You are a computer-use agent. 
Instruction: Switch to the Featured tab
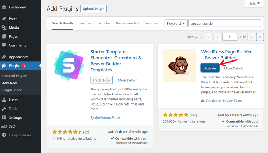[x=86, y=23]
